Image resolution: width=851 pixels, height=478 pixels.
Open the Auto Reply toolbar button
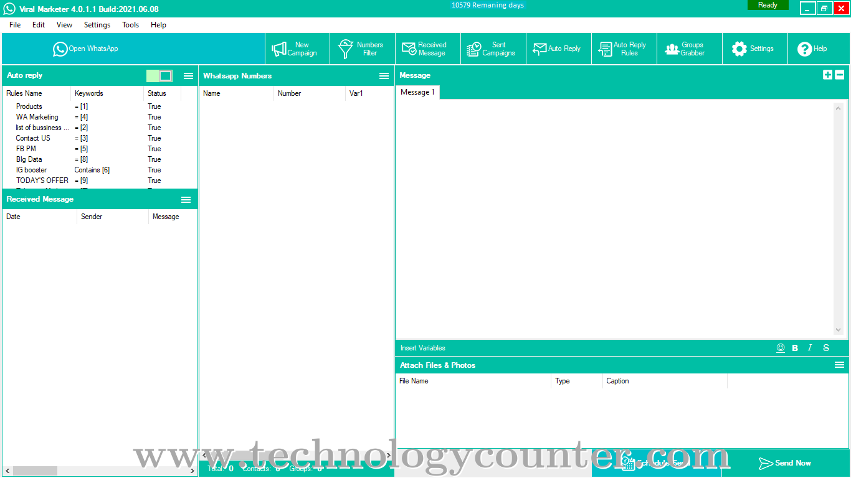pos(559,49)
